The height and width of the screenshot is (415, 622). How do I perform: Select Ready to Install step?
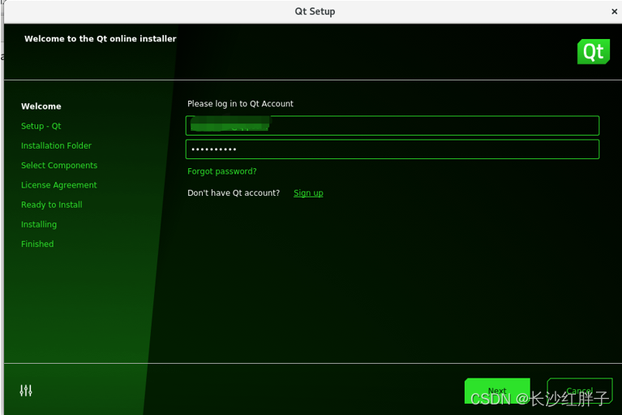click(x=52, y=205)
